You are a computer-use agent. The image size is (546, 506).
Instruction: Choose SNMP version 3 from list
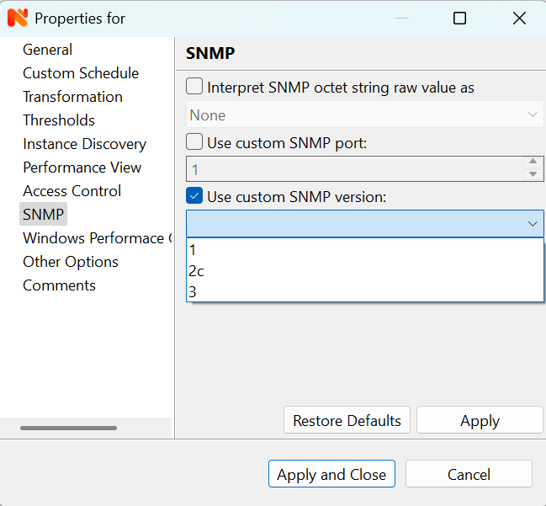(364, 291)
